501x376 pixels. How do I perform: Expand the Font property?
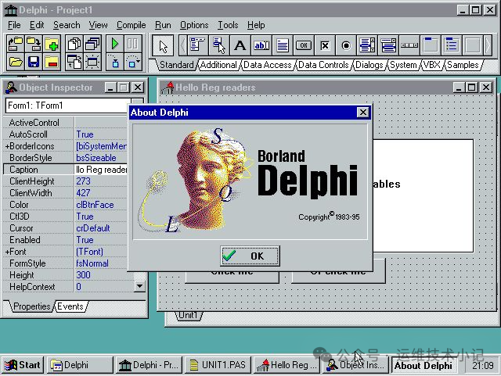point(8,252)
